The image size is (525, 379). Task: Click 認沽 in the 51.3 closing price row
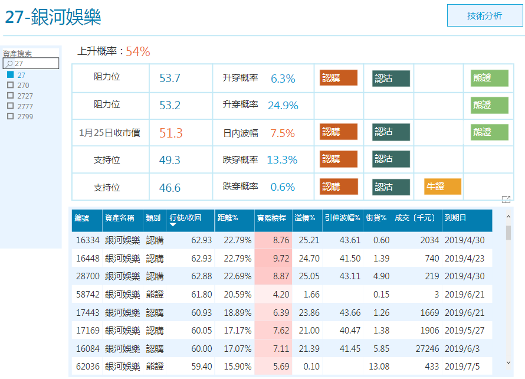click(391, 132)
